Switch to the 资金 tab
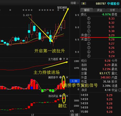121x116 pixels. pos(100,10)
